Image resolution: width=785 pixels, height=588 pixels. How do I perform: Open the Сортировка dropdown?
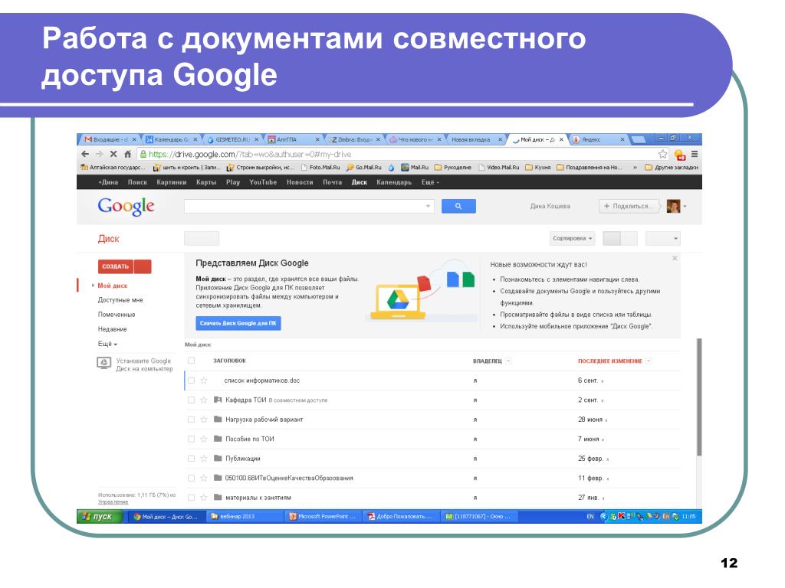click(572, 239)
